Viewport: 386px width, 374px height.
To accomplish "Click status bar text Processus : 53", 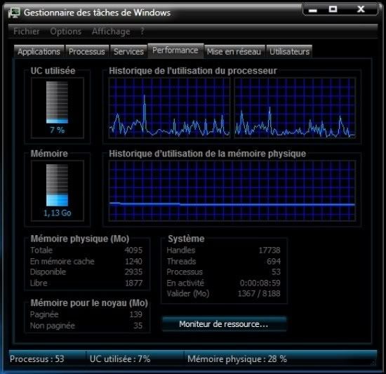I will [37, 359].
